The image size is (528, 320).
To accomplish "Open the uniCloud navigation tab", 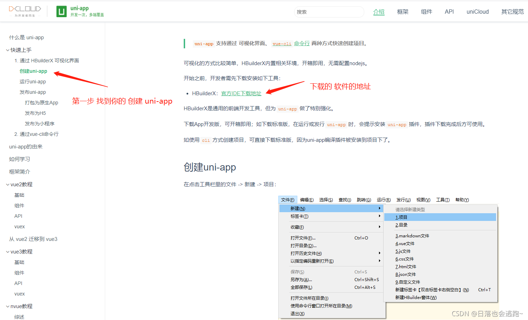I will 478,12.
